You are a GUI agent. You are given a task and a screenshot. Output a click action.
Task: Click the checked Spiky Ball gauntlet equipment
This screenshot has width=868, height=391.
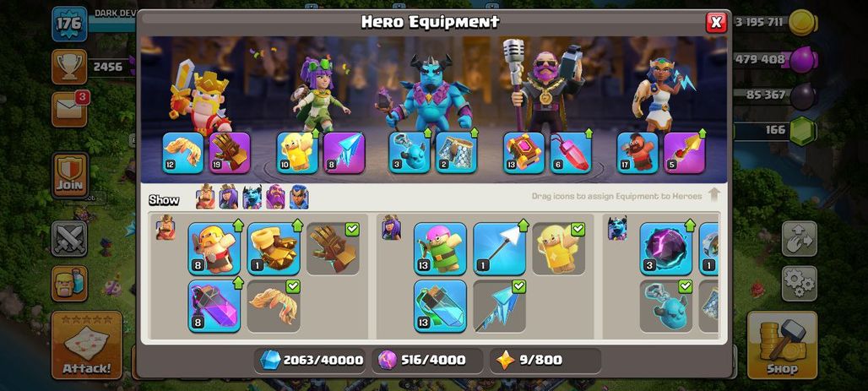333,248
